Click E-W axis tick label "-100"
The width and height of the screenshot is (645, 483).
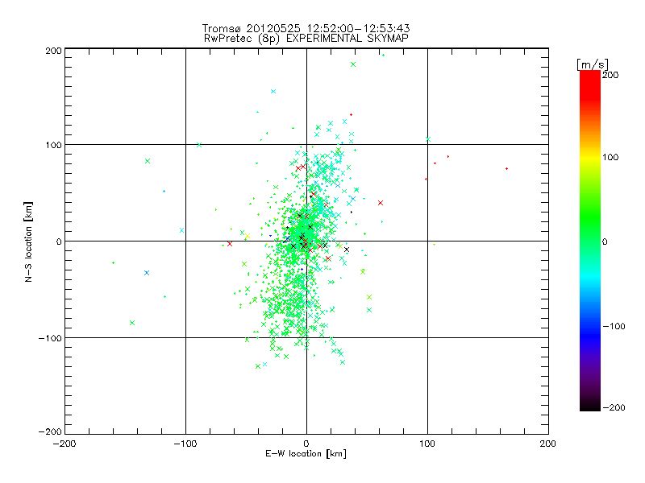coord(185,444)
